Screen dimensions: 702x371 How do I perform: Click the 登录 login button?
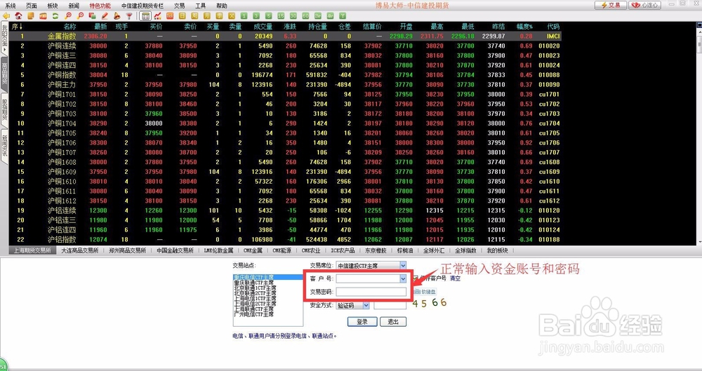coord(362,322)
